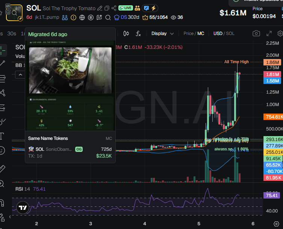Screen dimensions: 283x229
Task: Select the pattern nodes drawing tool
Action: [3, 93]
